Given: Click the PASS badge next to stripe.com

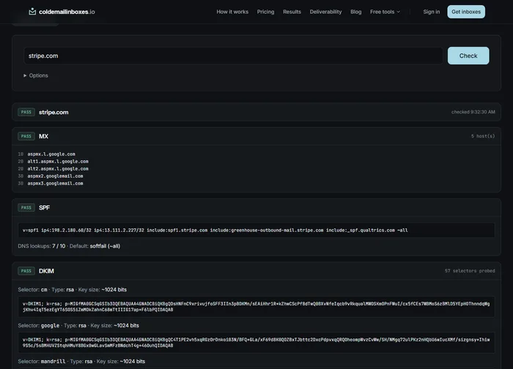Looking at the screenshot, I should [26, 112].
